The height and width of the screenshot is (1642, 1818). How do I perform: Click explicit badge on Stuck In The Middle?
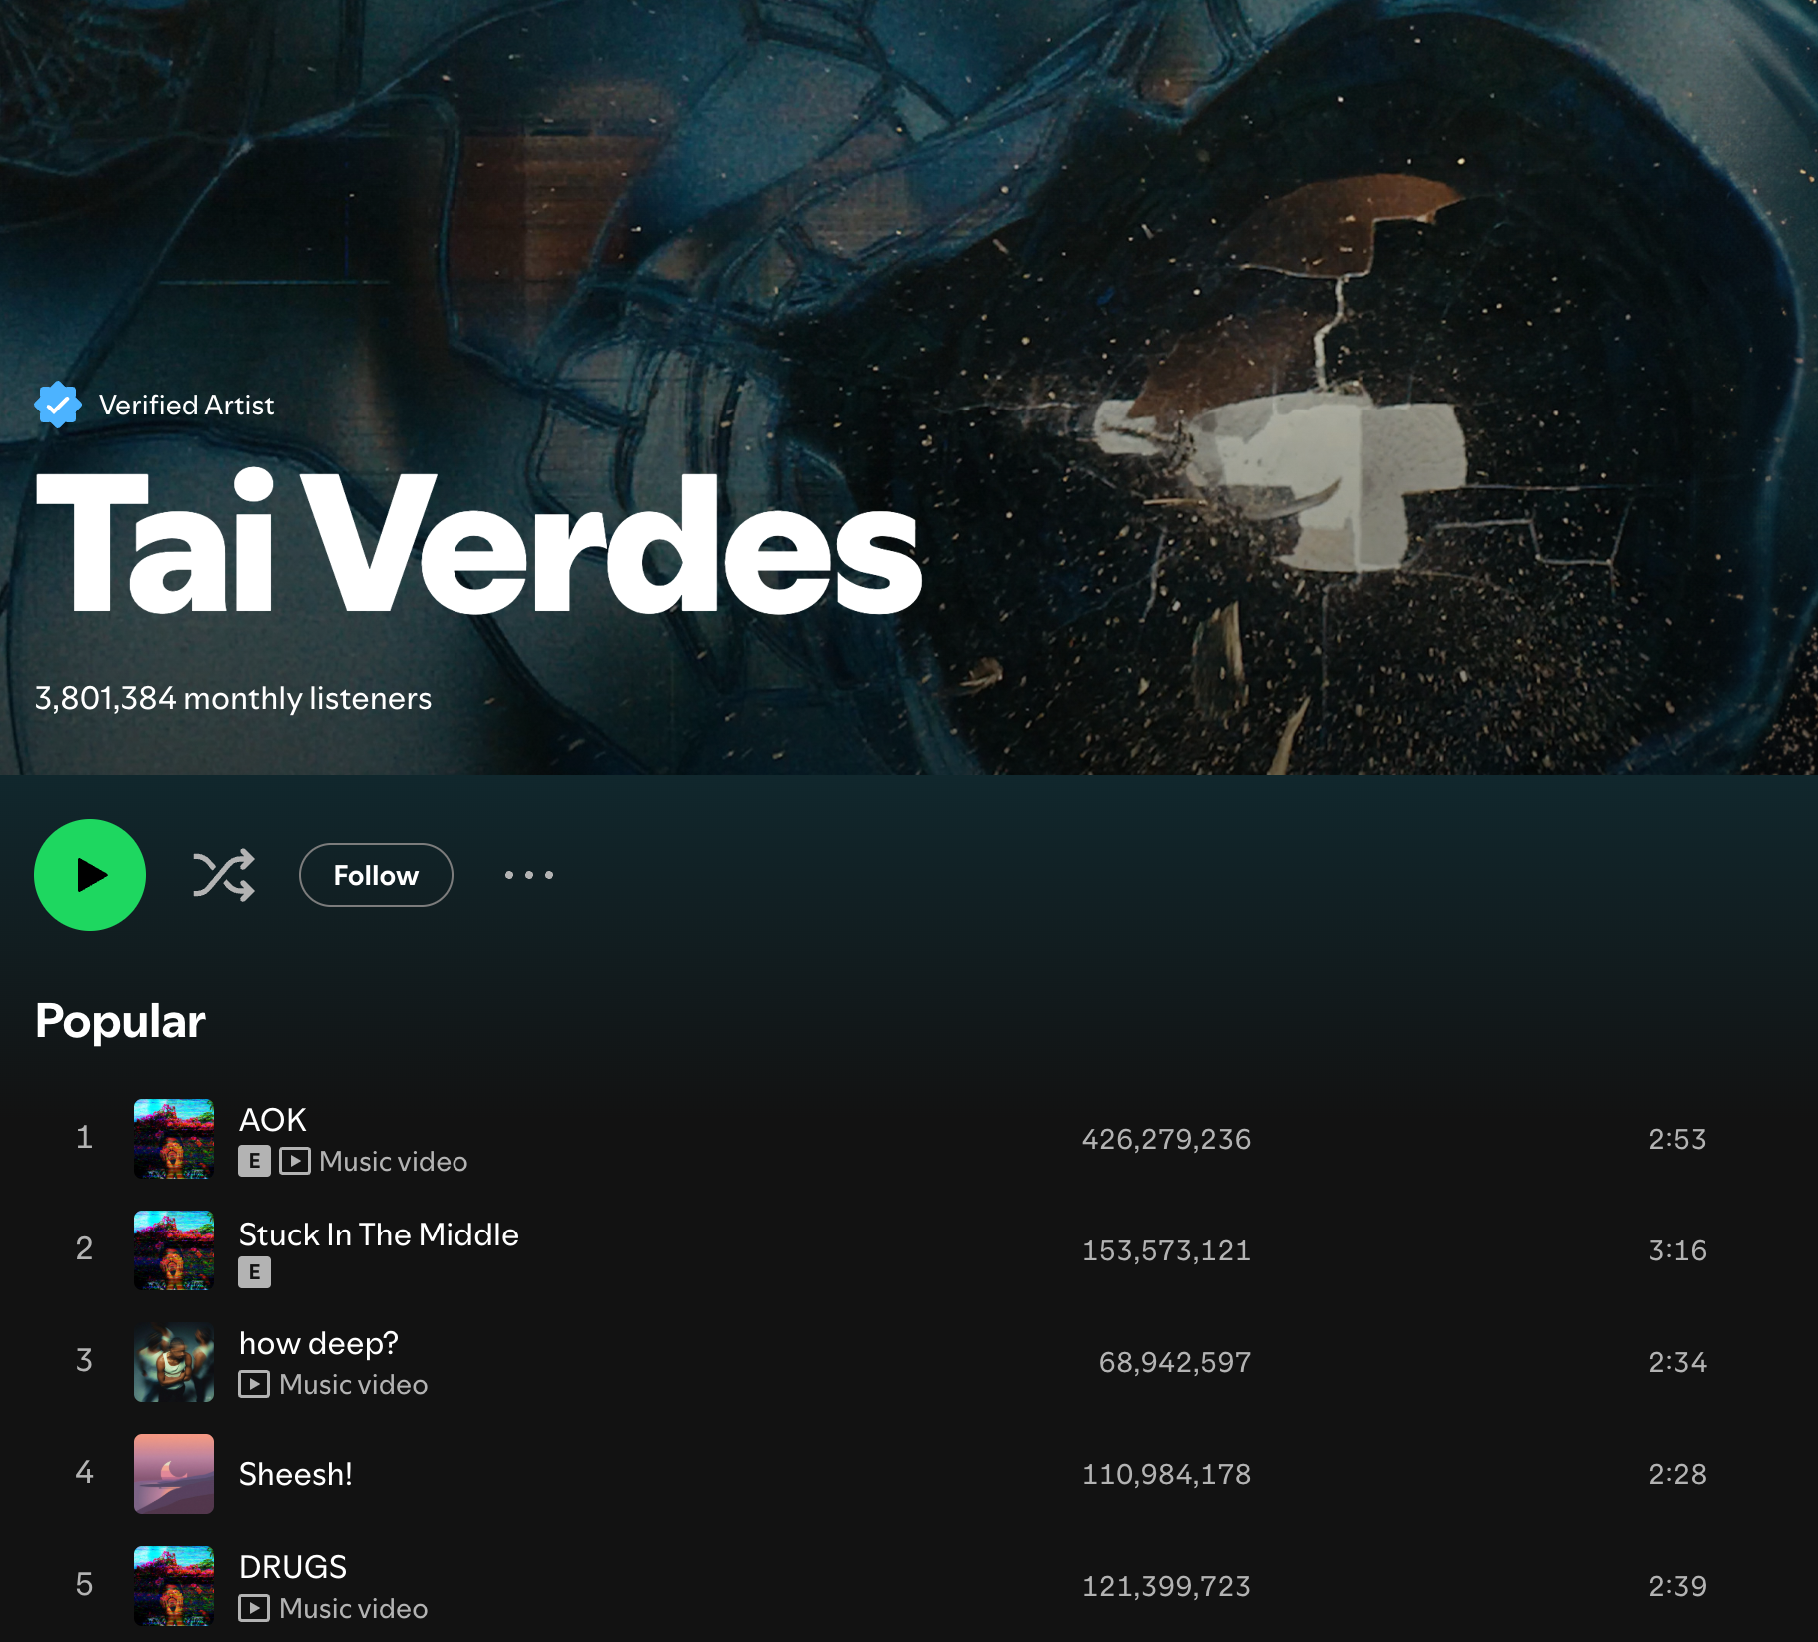click(254, 1272)
